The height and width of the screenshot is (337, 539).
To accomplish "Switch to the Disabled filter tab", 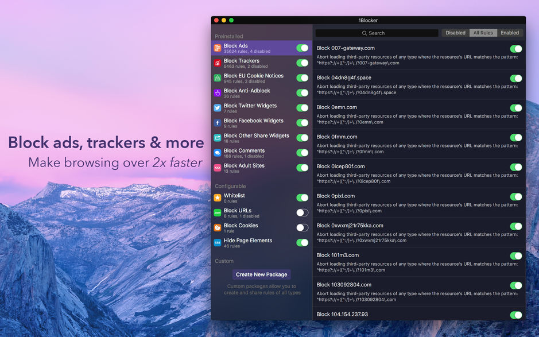I will tap(455, 33).
